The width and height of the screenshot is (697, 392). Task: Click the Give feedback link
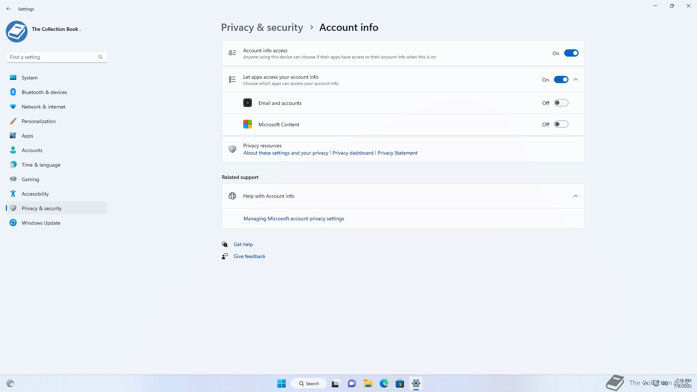click(x=249, y=256)
